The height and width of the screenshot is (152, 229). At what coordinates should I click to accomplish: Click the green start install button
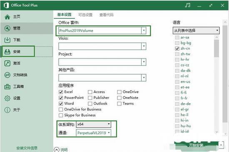(x=197, y=145)
